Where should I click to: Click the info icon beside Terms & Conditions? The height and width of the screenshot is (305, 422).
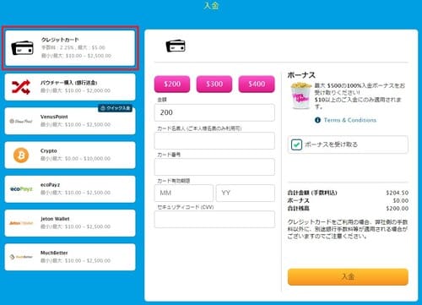coord(317,120)
